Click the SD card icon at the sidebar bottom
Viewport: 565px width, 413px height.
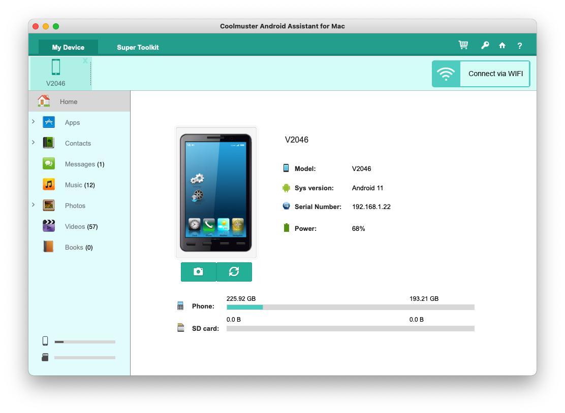pyautogui.click(x=45, y=357)
